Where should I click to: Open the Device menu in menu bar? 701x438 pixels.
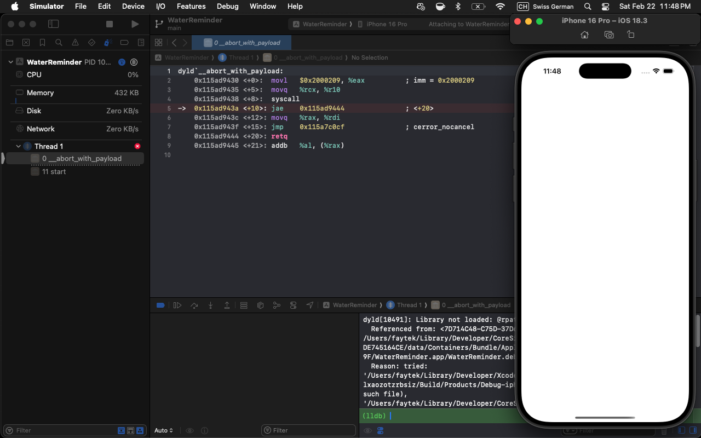(x=133, y=7)
